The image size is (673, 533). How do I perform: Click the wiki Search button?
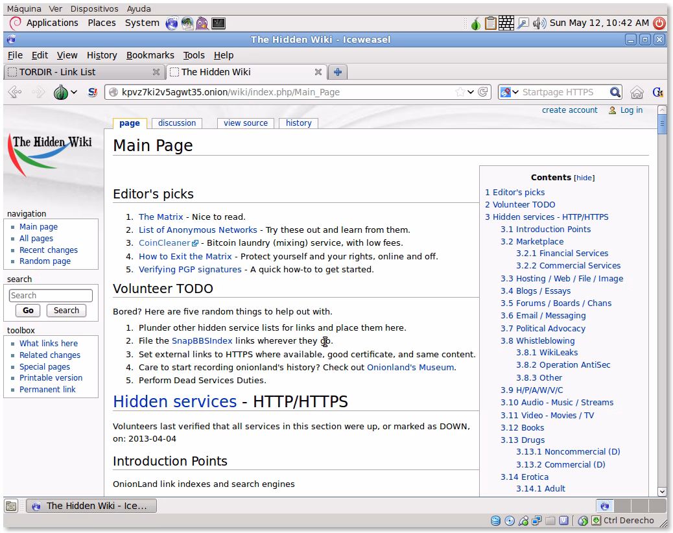tap(66, 311)
